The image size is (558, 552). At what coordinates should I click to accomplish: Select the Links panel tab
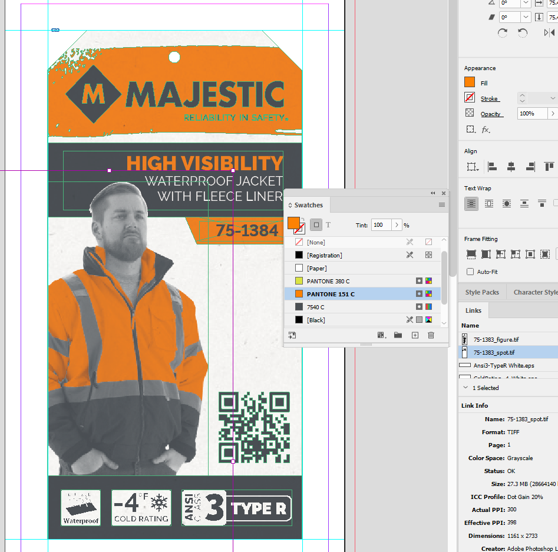[473, 310]
